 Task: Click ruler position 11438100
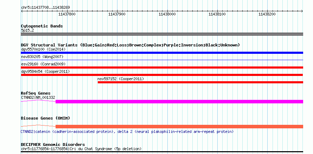(x=217, y=14)
